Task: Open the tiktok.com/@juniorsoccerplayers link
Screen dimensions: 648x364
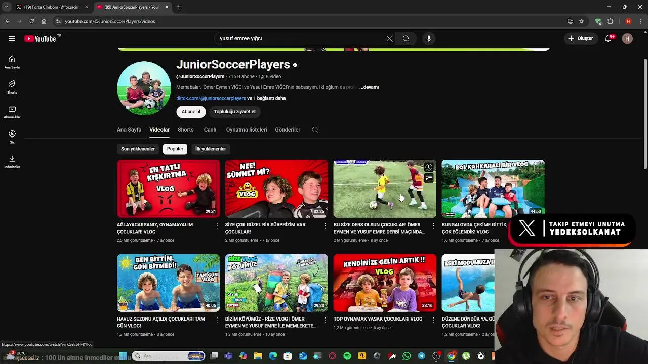Action: tap(211, 98)
